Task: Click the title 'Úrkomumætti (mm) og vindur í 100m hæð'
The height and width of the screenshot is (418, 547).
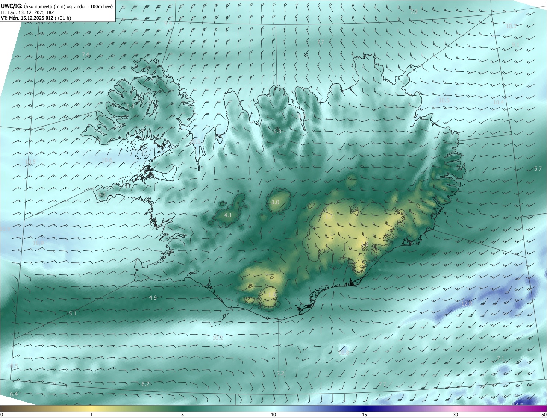Action: [68, 6]
